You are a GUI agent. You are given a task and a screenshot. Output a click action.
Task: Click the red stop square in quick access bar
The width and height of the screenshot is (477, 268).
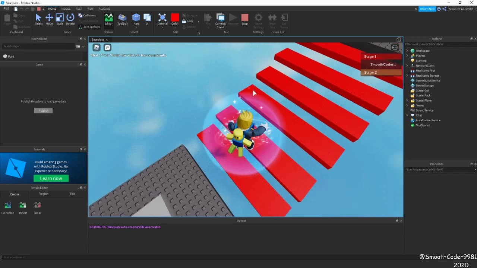(x=39, y=9)
